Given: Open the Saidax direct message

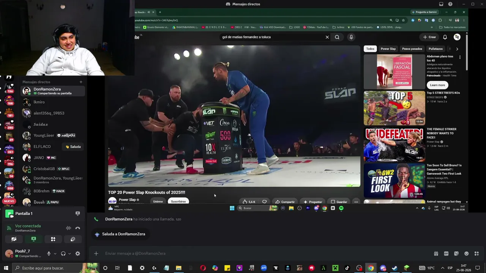Looking at the screenshot, I should click(x=53, y=124).
